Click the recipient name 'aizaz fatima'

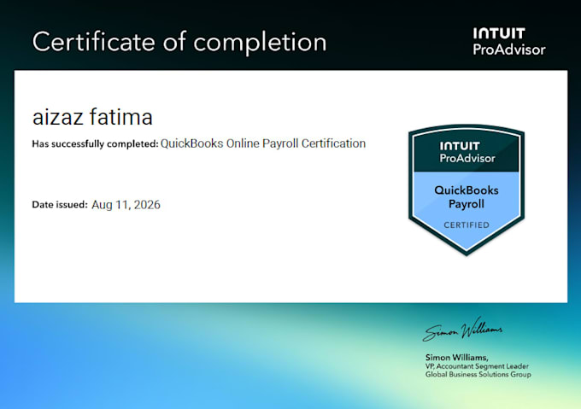point(92,117)
